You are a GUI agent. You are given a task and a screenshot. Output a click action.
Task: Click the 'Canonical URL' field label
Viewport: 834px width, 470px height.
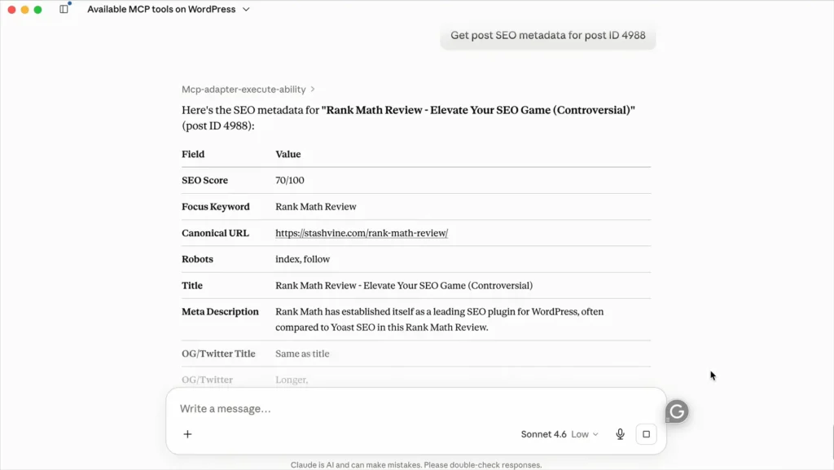(x=215, y=233)
